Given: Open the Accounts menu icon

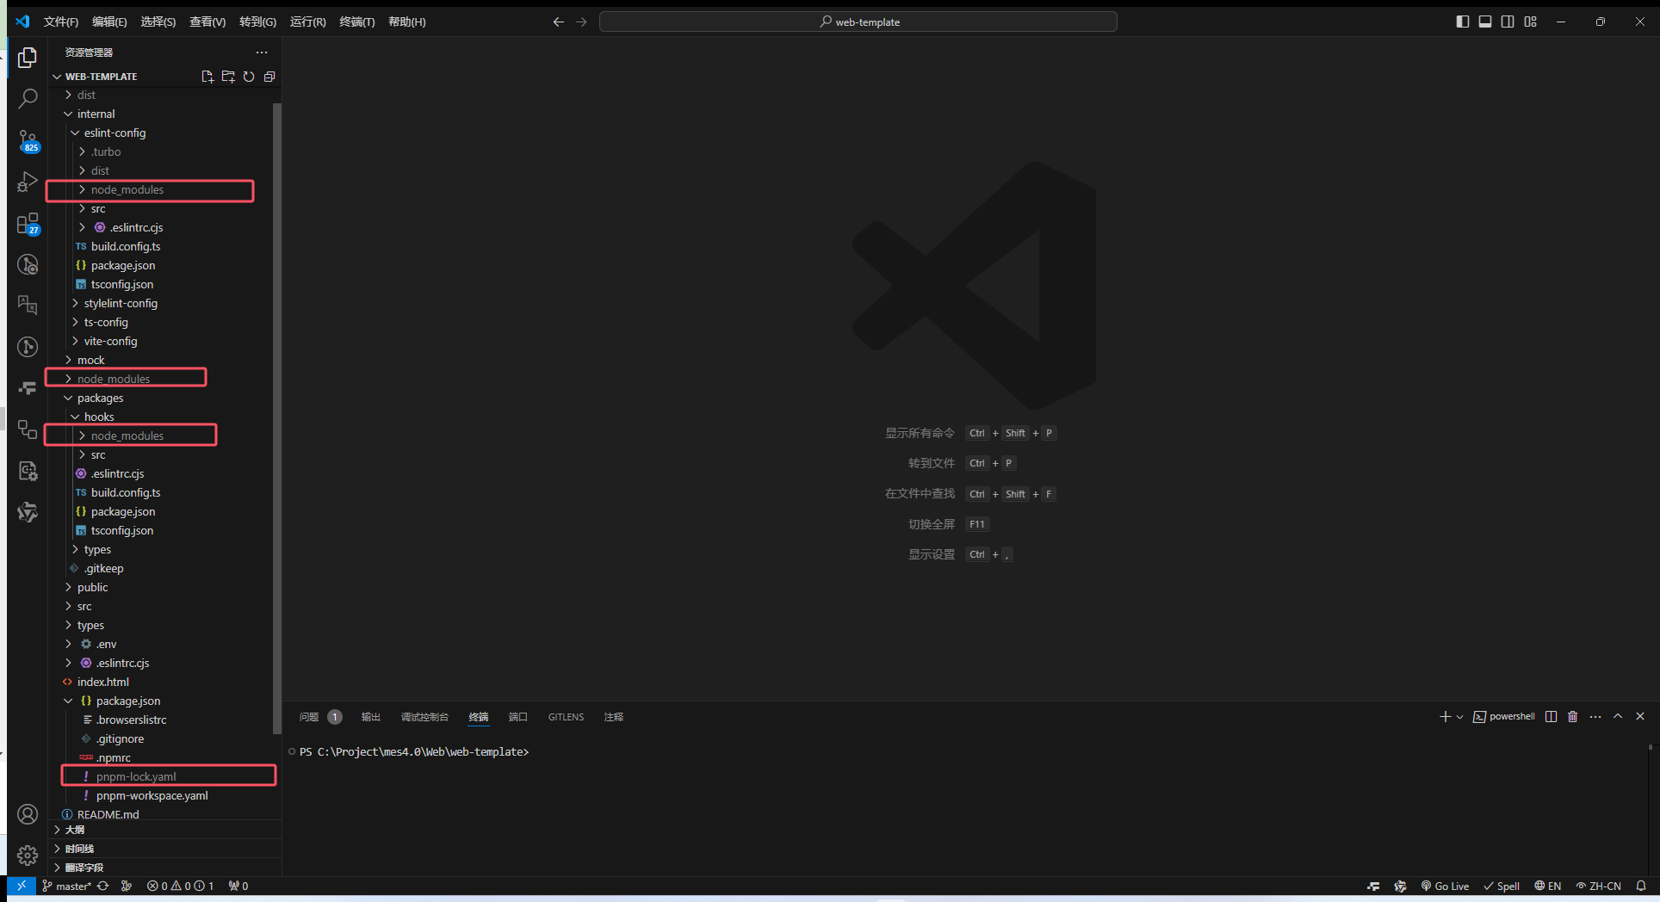Looking at the screenshot, I should [28, 814].
